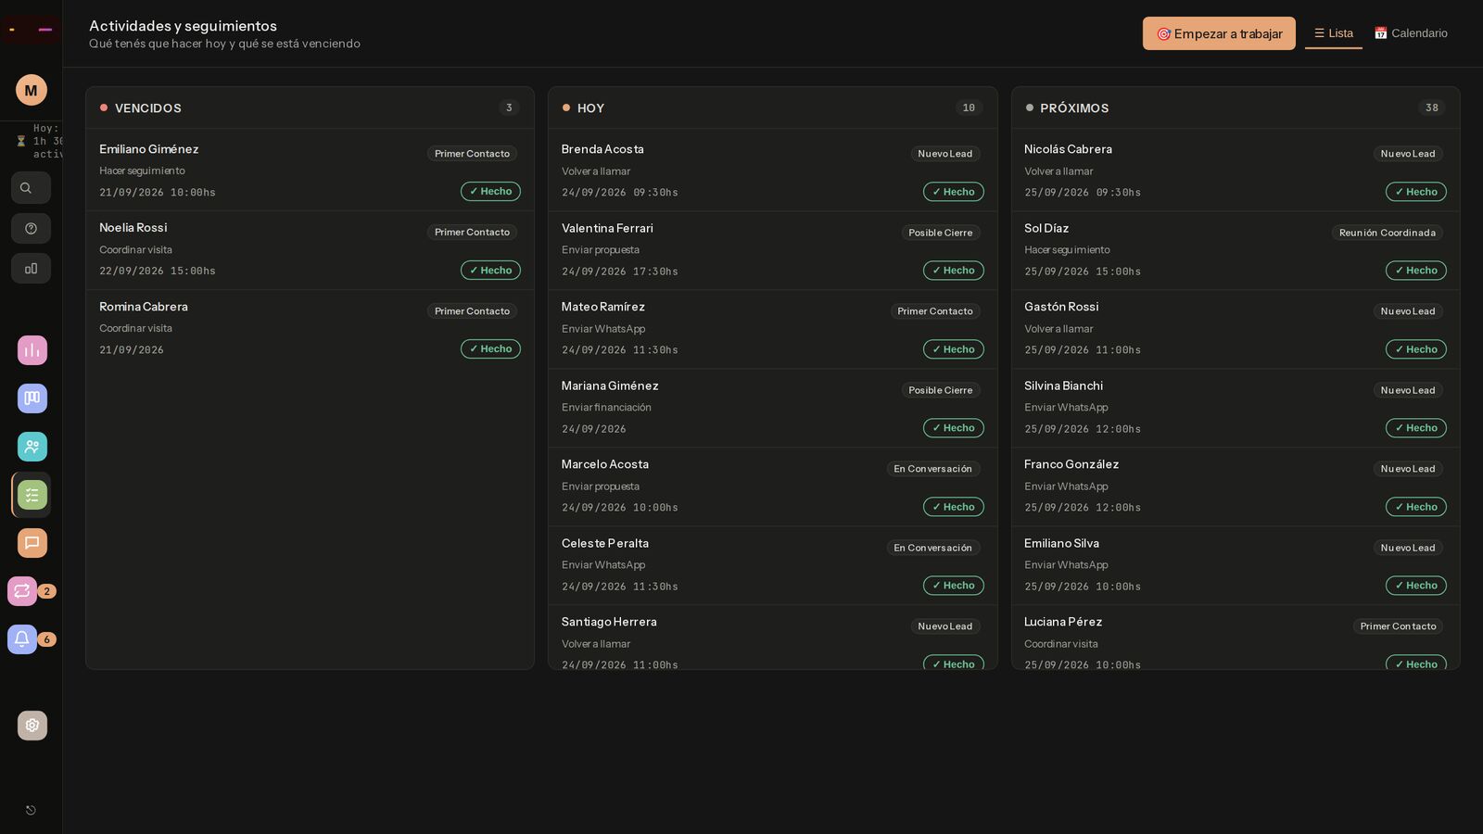Open Mariana Giménez contact name
The width and height of the screenshot is (1483, 834).
tap(610, 385)
